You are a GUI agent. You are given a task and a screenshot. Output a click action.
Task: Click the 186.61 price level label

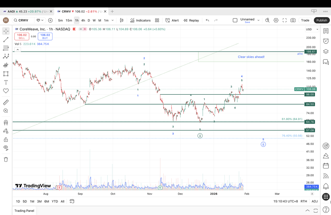click(x=311, y=52)
